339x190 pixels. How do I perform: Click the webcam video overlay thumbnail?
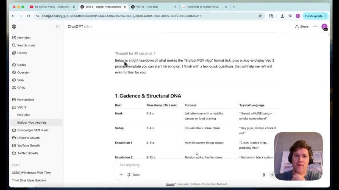(x=298, y=156)
